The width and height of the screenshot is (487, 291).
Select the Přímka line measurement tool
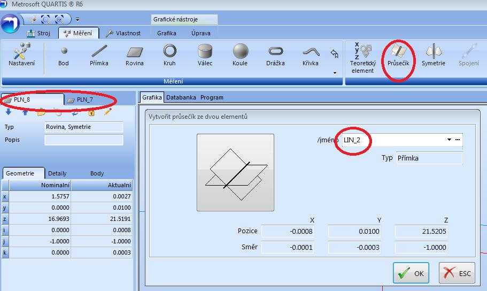(99, 55)
